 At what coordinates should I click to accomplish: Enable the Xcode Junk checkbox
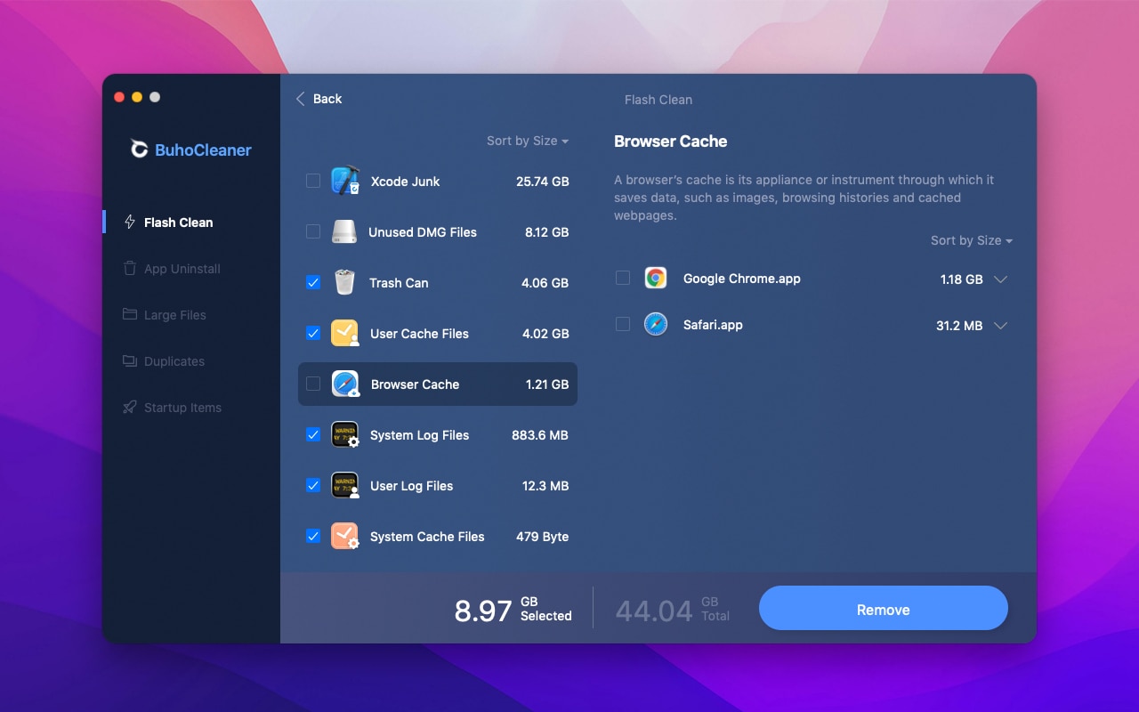(x=313, y=182)
